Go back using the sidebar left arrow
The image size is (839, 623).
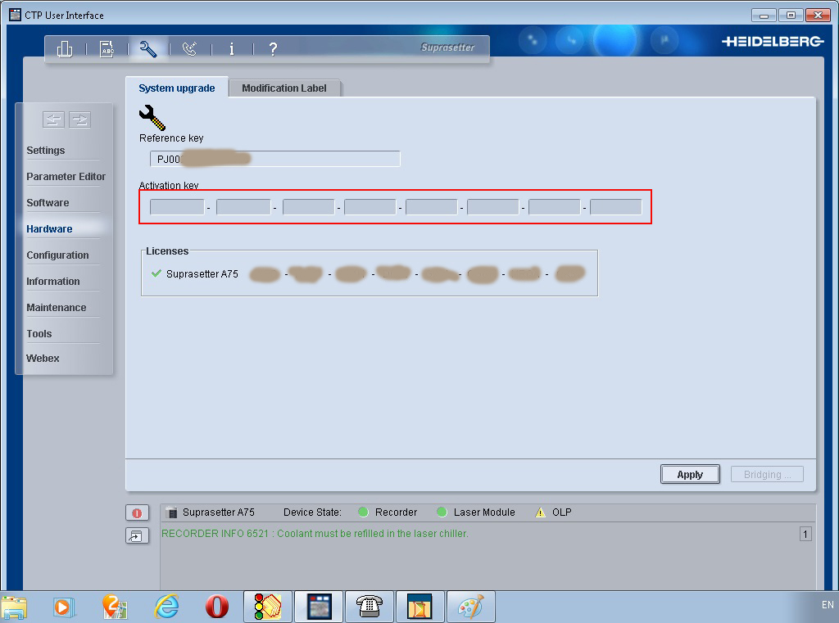53,120
